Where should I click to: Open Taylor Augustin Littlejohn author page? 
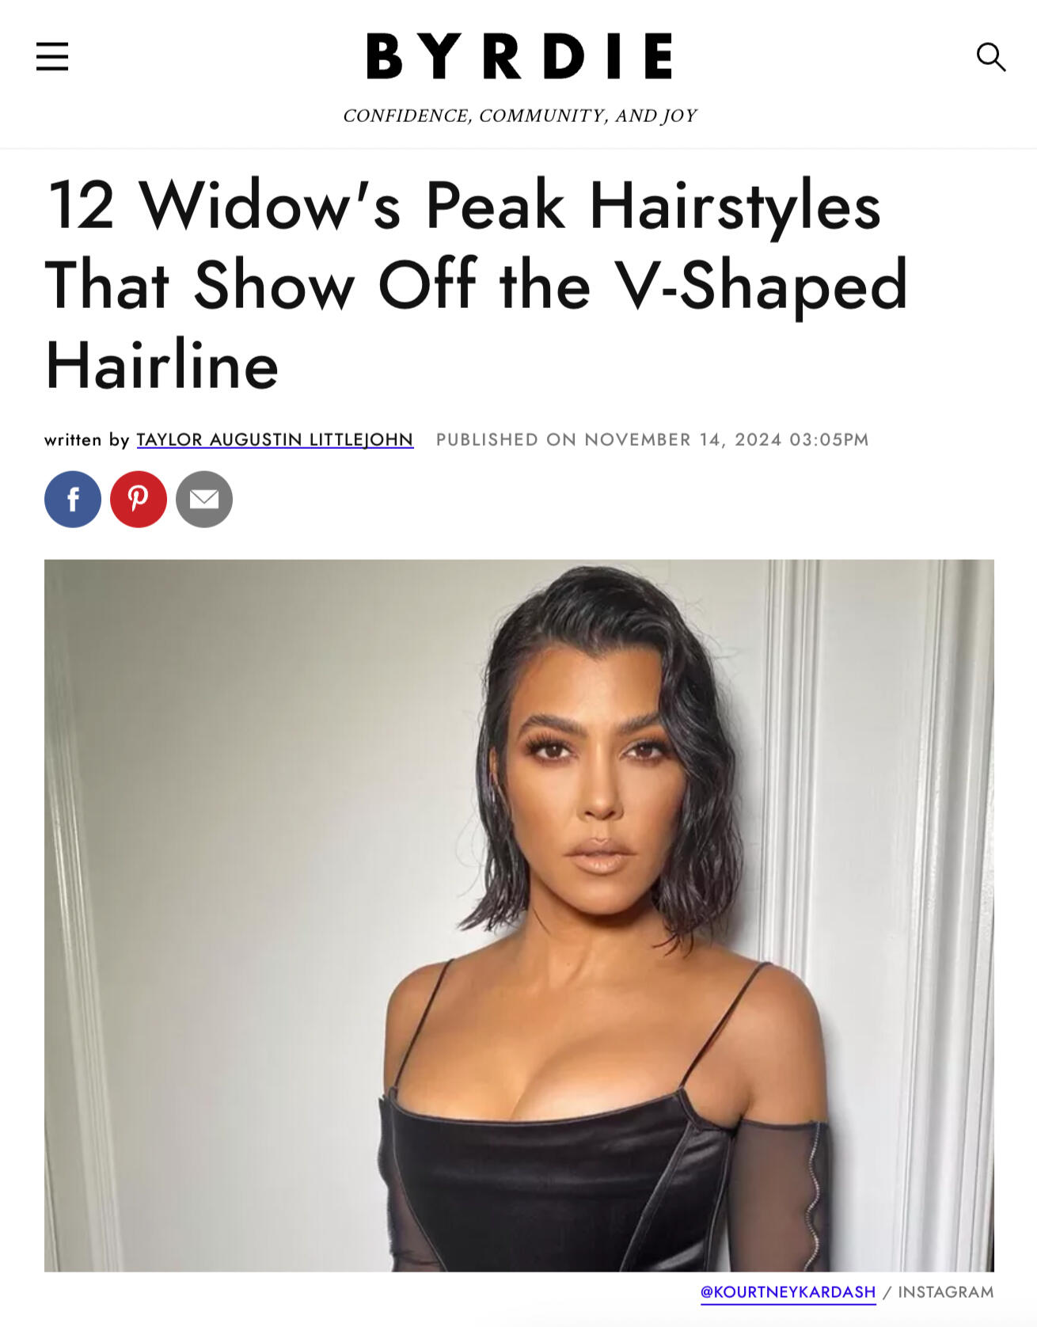point(275,439)
